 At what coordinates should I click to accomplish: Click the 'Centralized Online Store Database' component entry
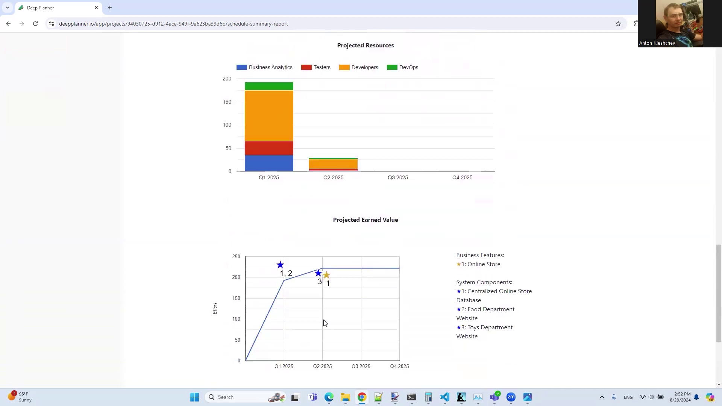494,296
